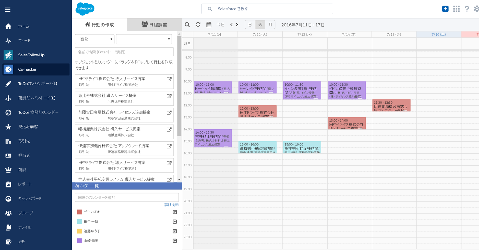This screenshot has width=479, height=250.
Task: Focus the Salesforceを検索 search field
Action: pos(267,9)
